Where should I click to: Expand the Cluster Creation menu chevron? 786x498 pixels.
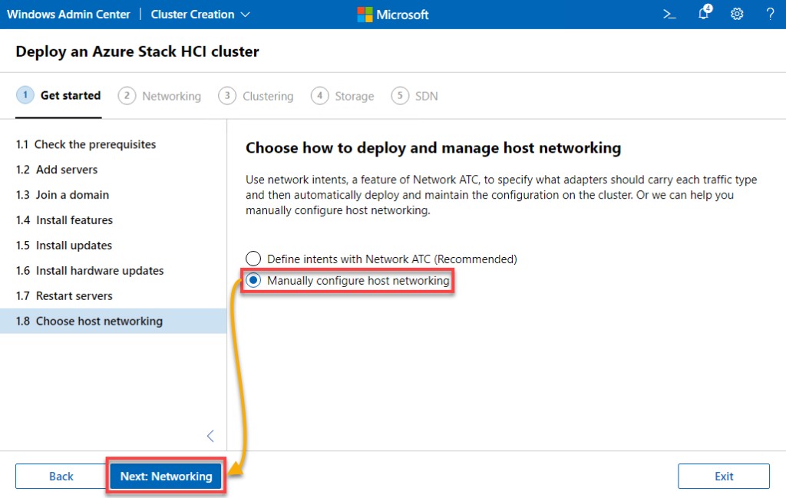click(244, 15)
